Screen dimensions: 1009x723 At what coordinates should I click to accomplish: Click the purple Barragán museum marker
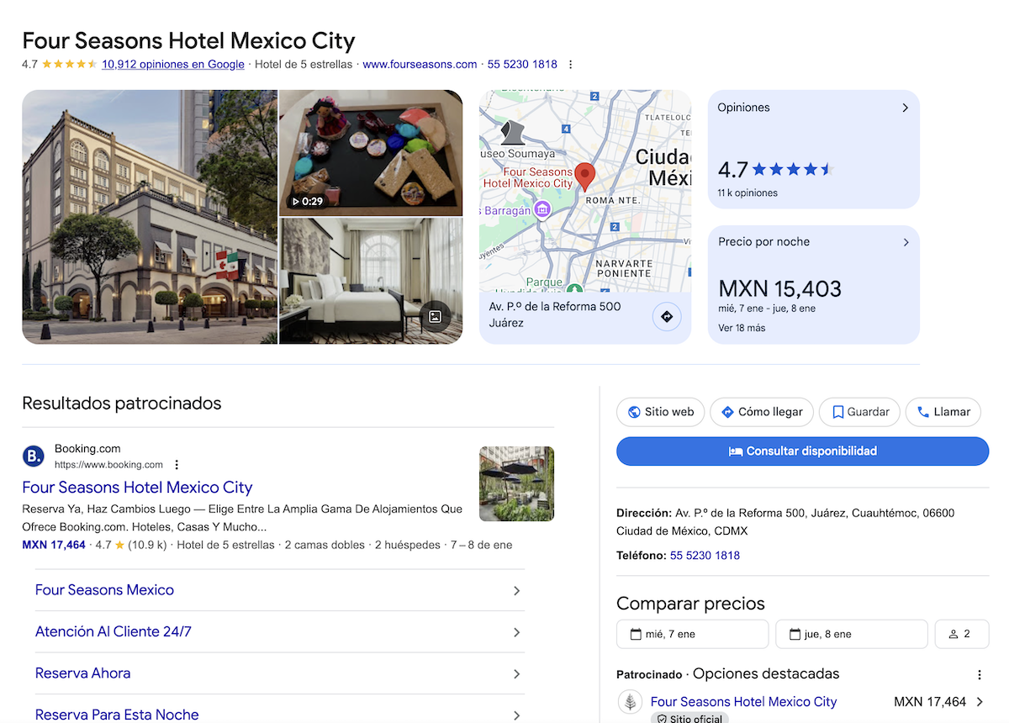click(x=542, y=209)
